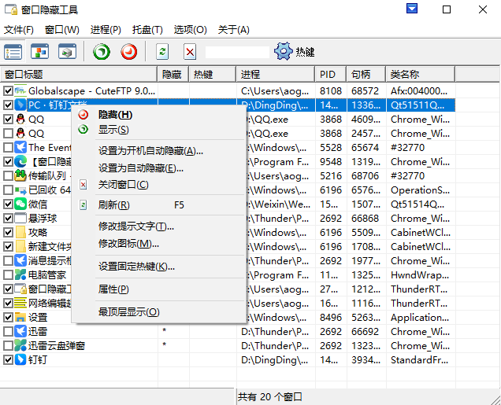Screen dimensions: 501x405
Task: Open the 托盘(T) menu
Action: (147, 30)
